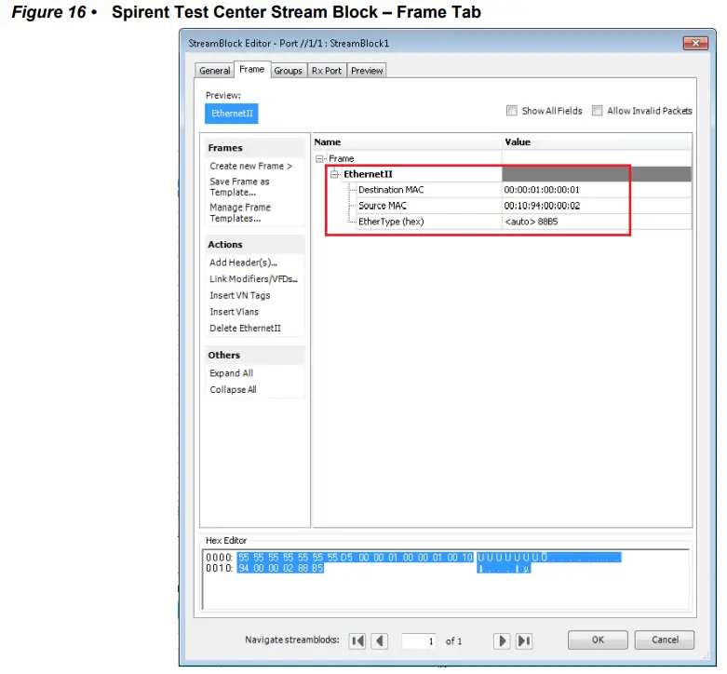Collapse the EthernetII tree node
727x674 pixels.
[x=334, y=174]
